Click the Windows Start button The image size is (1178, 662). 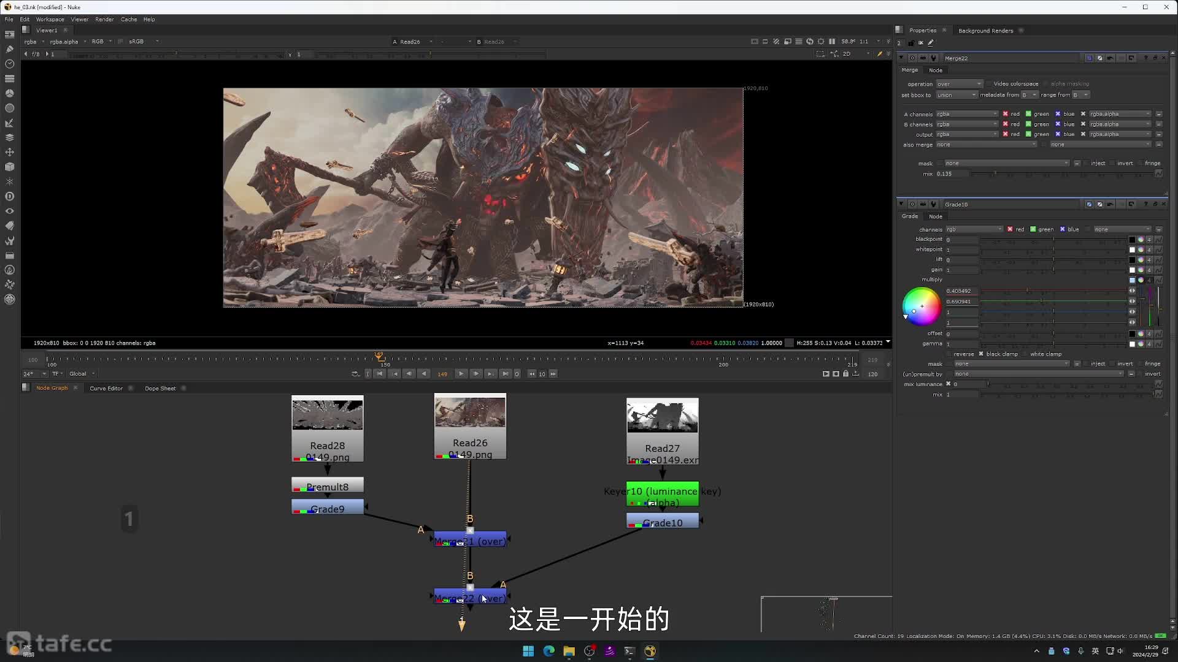(x=528, y=651)
